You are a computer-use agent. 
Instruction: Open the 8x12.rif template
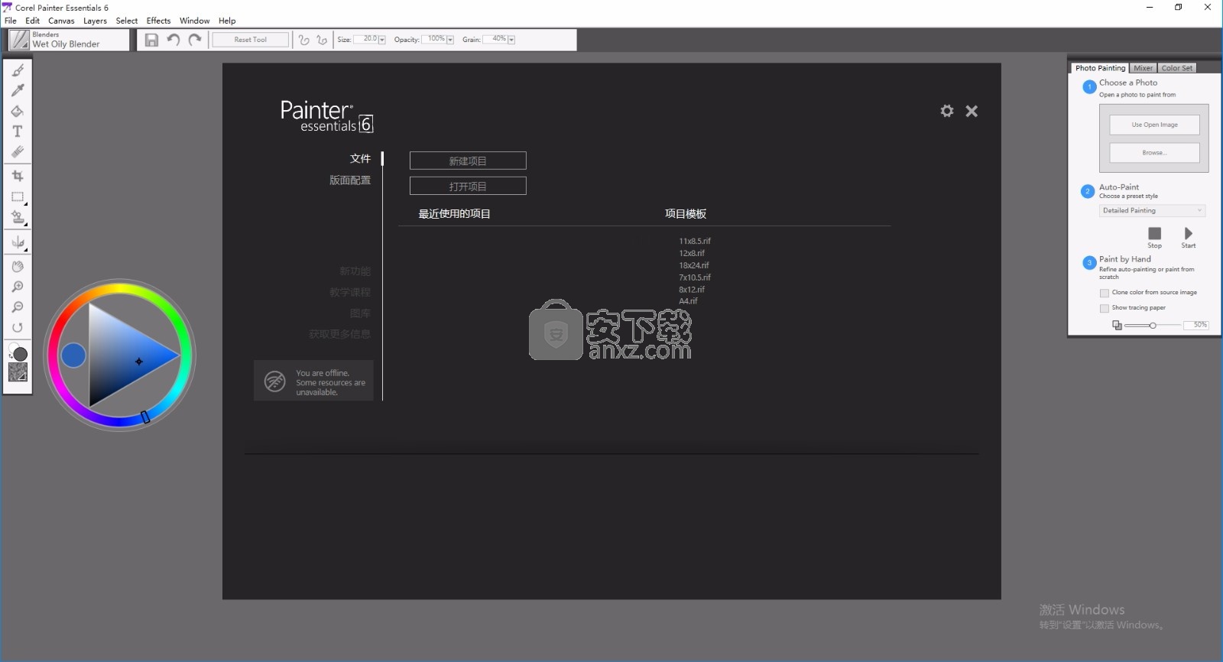(692, 290)
